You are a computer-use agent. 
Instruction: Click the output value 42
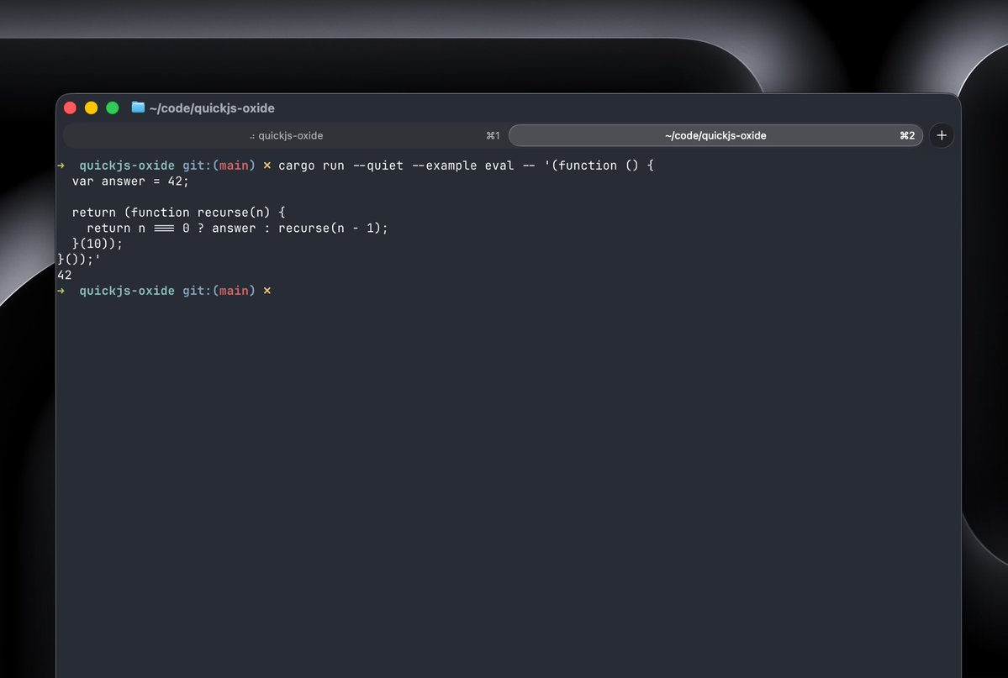(64, 275)
